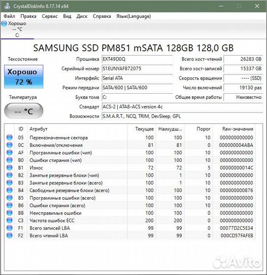
Task: Click the Техсостояние label
Action: 23,59
